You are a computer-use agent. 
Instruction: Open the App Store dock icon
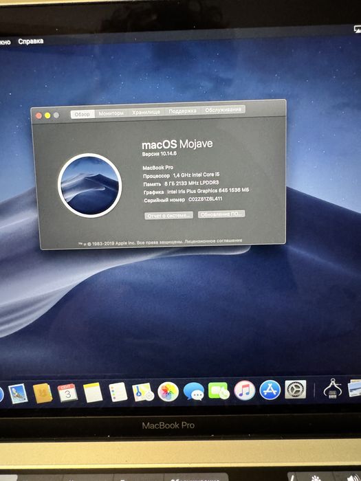point(270,390)
